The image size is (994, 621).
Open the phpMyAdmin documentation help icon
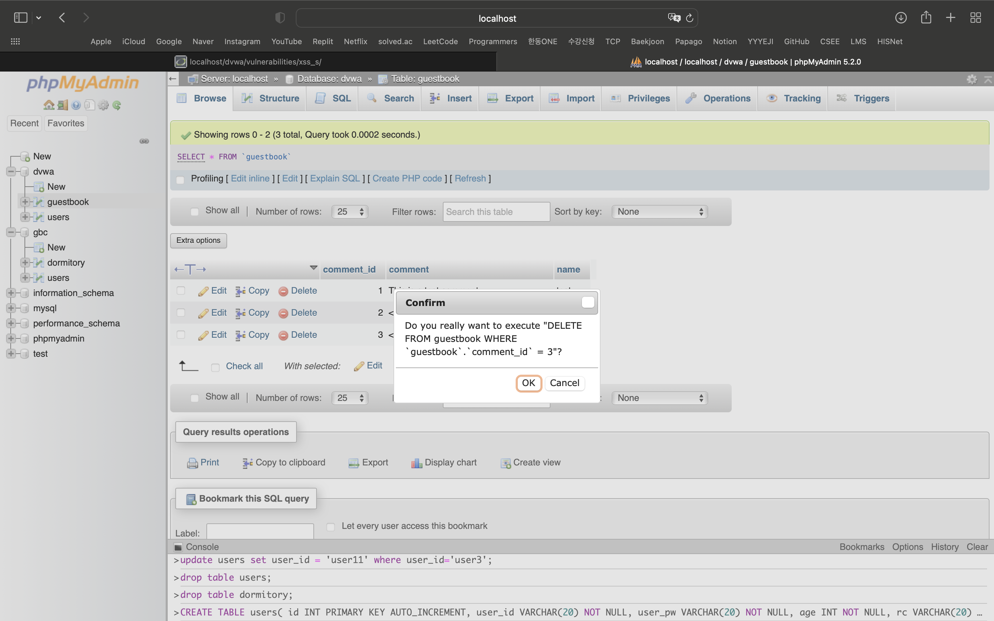coord(76,105)
